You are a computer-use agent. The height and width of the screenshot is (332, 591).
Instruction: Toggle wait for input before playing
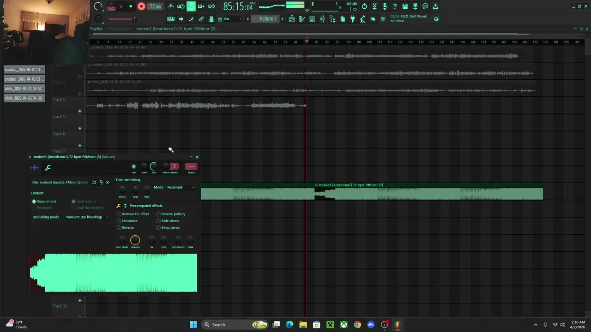click(x=181, y=6)
